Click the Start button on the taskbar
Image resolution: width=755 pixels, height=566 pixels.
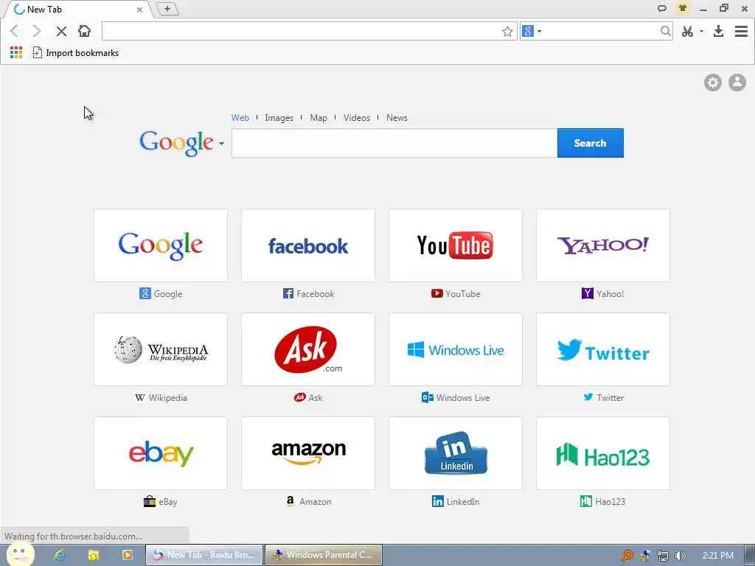pyautogui.click(x=19, y=554)
